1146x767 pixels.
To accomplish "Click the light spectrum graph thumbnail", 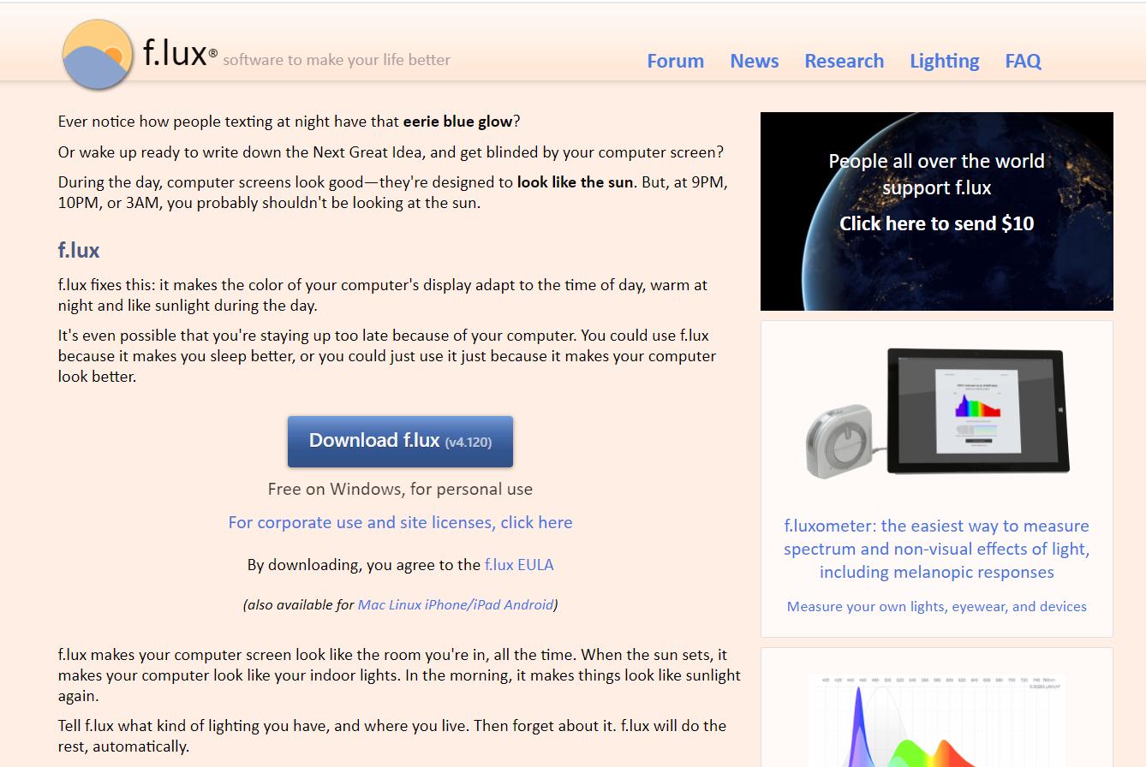I will pos(936,719).
